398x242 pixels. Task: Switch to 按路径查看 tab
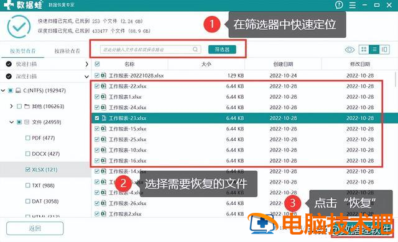tap(67, 51)
